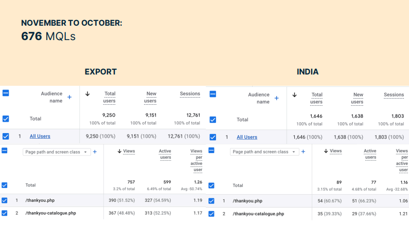Viewport: 409px width, 225px height.
Task: Add dimension with plus icon in India page table
Action: pos(303,152)
